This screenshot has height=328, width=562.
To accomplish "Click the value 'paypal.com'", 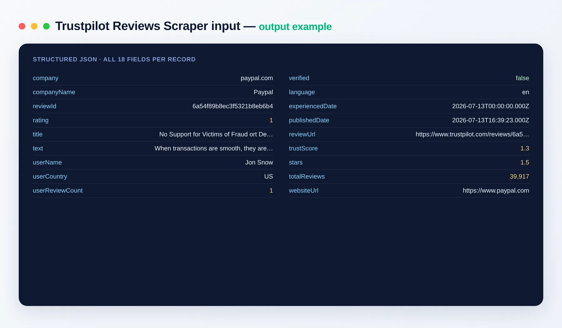I will coord(257,78).
